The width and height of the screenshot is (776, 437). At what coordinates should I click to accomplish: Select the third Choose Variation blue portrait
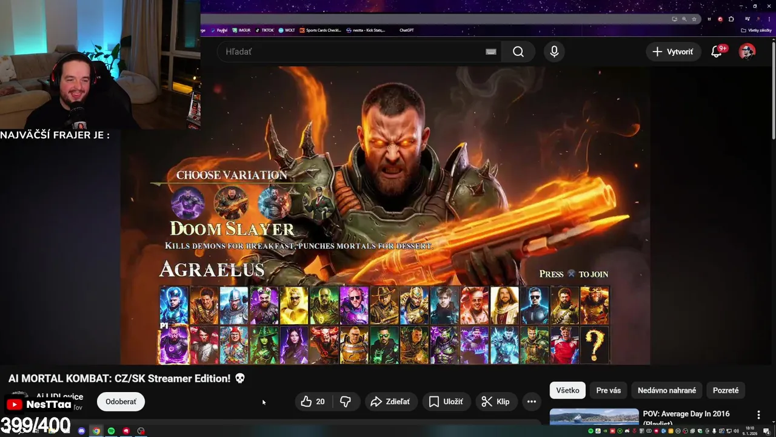click(x=275, y=203)
